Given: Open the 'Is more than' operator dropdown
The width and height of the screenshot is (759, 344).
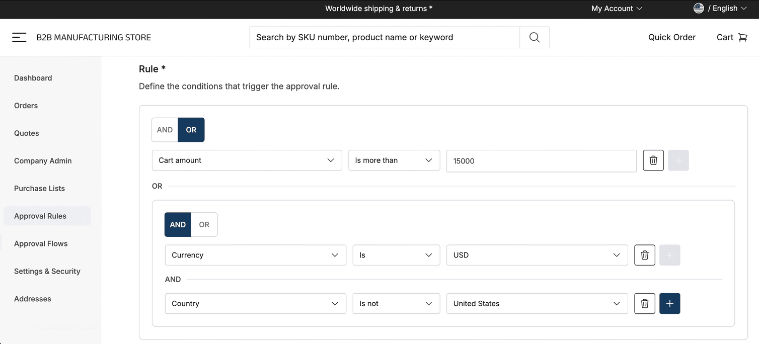Looking at the screenshot, I should (x=394, y=160).
